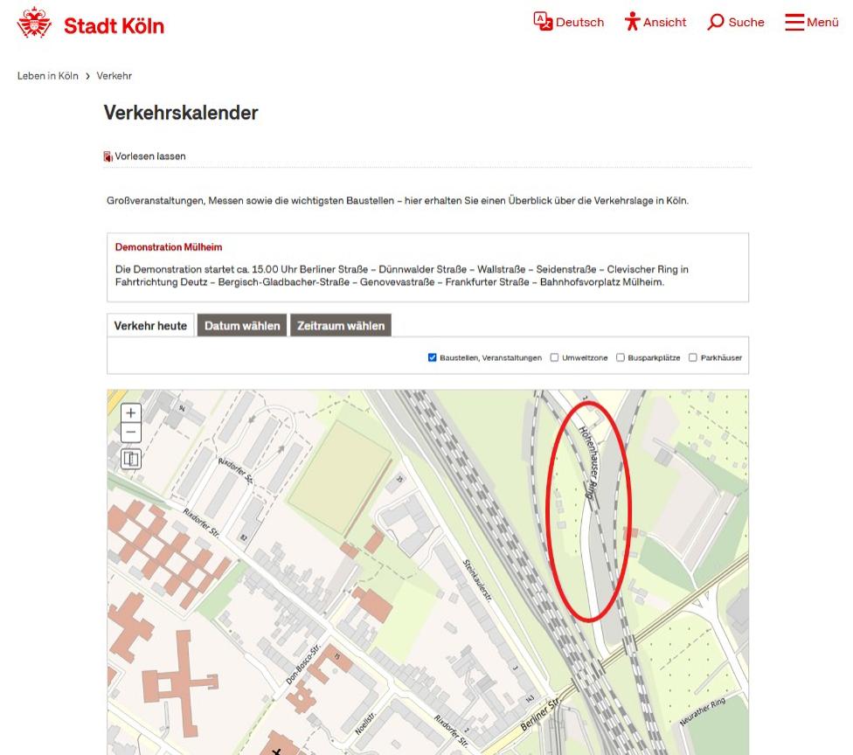Select the Verkehr heute tab
Image resolution: width=853 pixels, height=755 pixels.
pos(150,326)
